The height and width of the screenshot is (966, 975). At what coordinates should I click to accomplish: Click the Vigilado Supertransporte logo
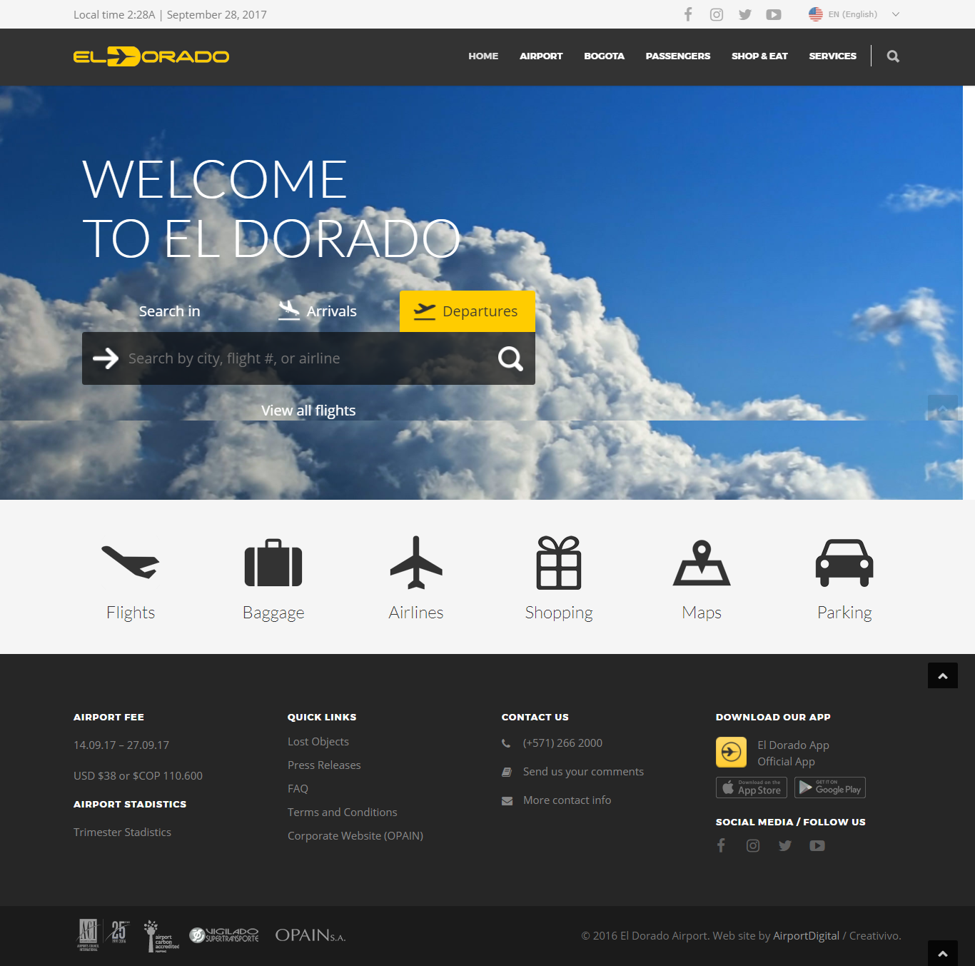[x=223, y=935]
